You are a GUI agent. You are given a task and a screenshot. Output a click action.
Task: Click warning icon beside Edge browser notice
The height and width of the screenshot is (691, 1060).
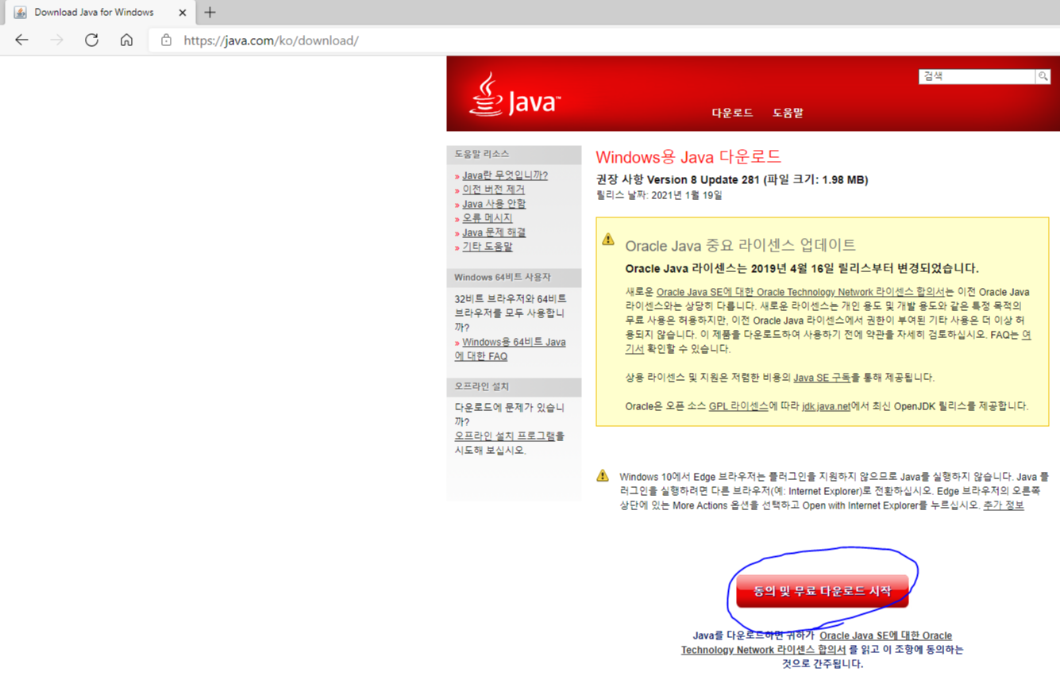(x=603, y=476)
